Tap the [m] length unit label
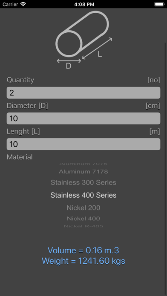Viewport: 167px width, 296px height. (x=155, y=131)
